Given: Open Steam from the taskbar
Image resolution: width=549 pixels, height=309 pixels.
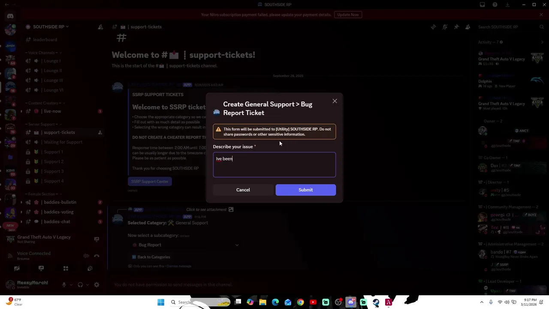Looking at the screenshot, I should (376, 303).
